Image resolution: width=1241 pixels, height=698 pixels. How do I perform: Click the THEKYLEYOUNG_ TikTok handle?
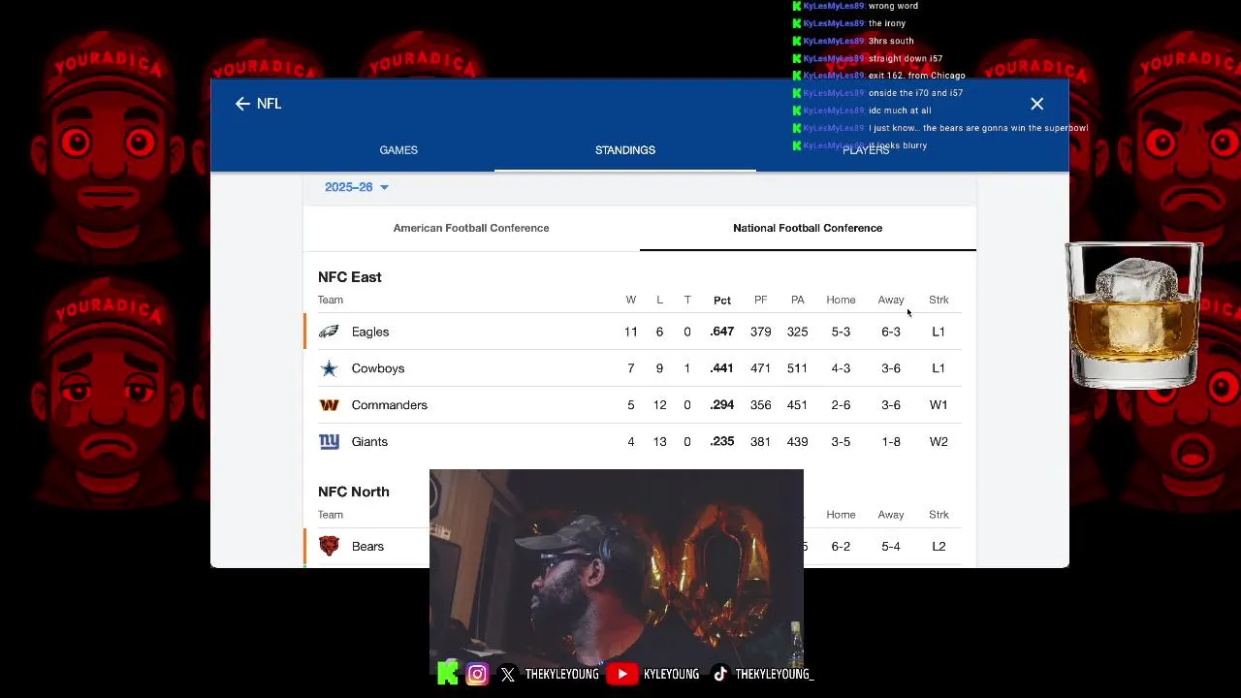click(x=775, y=674)
